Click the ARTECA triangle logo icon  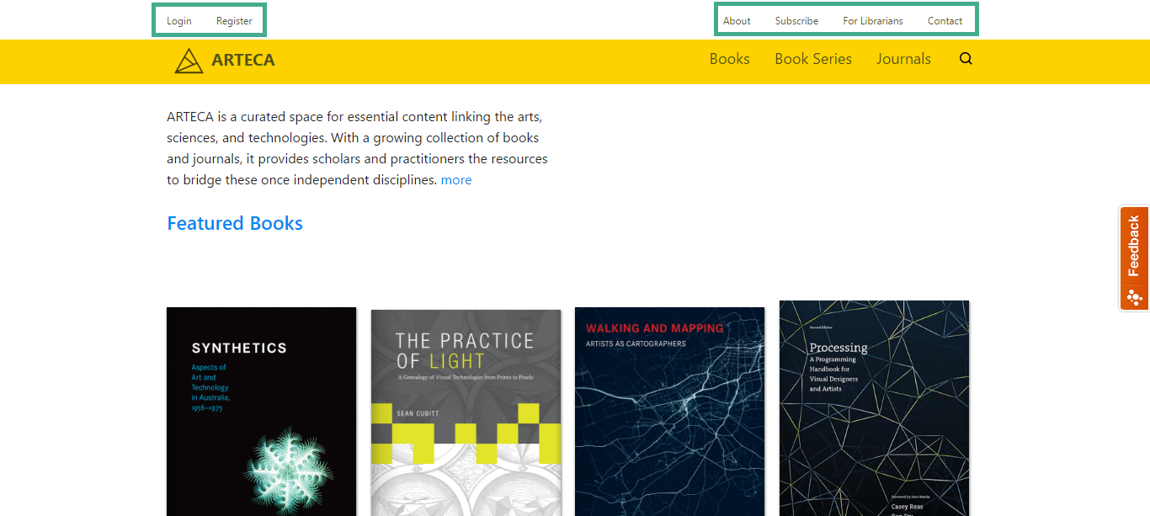tap(189, 61)
